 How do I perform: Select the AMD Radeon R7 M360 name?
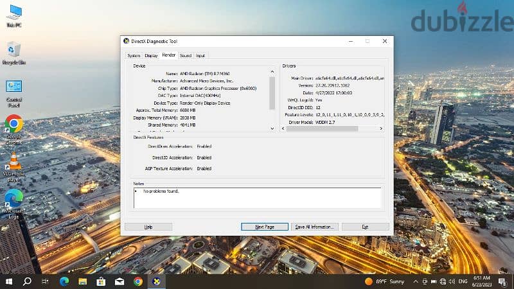tap(205, 73)
